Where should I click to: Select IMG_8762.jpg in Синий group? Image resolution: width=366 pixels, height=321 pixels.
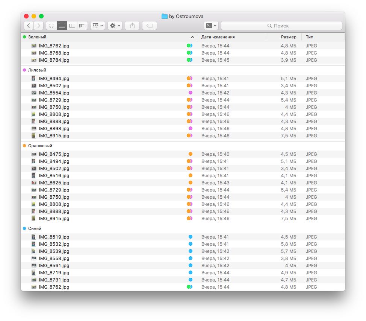click(x=54, y=287)
